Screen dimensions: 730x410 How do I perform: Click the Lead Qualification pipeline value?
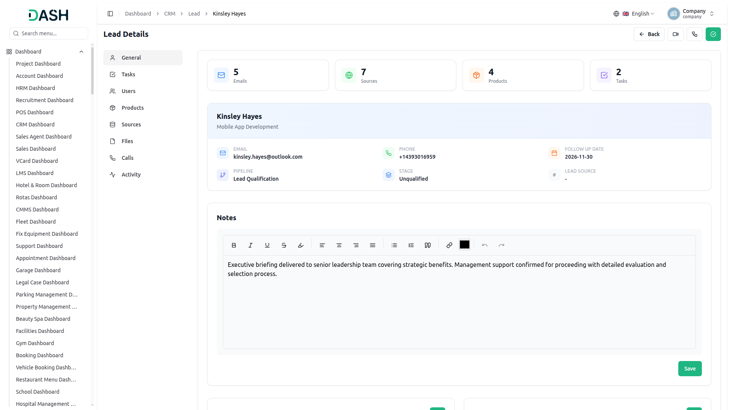point(256,179)
